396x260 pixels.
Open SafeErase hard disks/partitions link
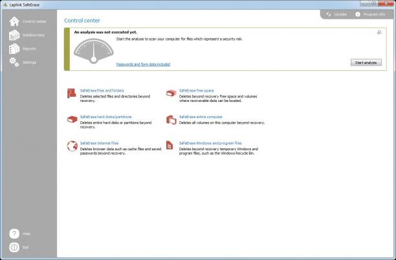point(106,117)
